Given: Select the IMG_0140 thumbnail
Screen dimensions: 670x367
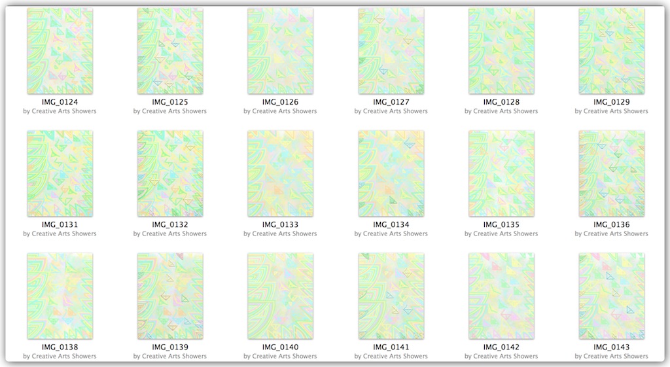Looking at the screenshot, I should pos(280,296).
